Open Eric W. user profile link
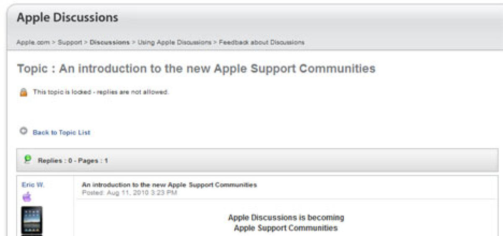Viewport: 503px width, 236px height. coord(33,185)
